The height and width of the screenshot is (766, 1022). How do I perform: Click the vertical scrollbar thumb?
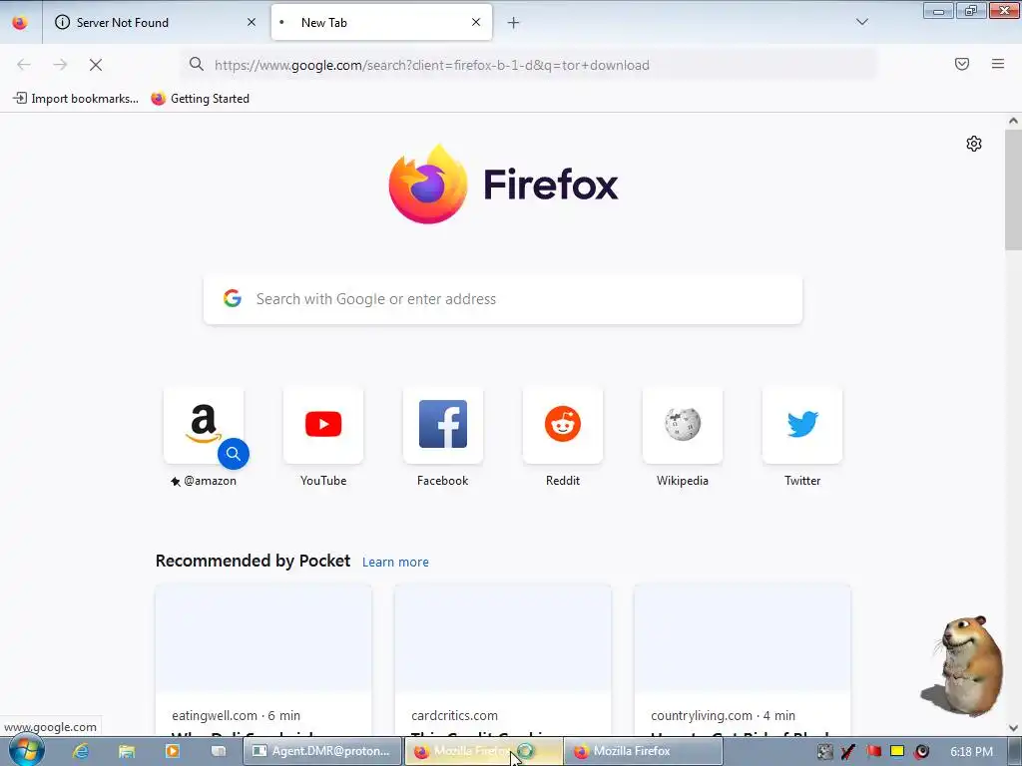click(x=1013, y=189)
